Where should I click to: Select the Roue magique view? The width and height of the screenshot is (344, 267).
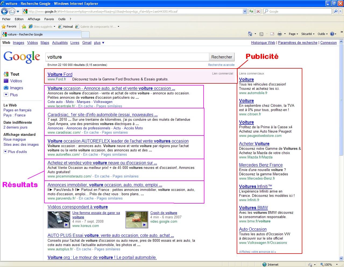click(x=15, y=139)
